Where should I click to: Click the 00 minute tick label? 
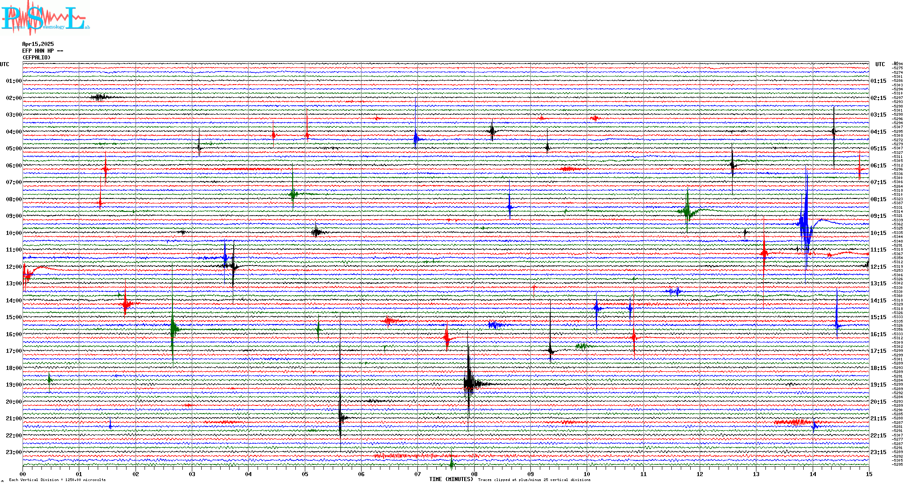(x=23, y=474)
